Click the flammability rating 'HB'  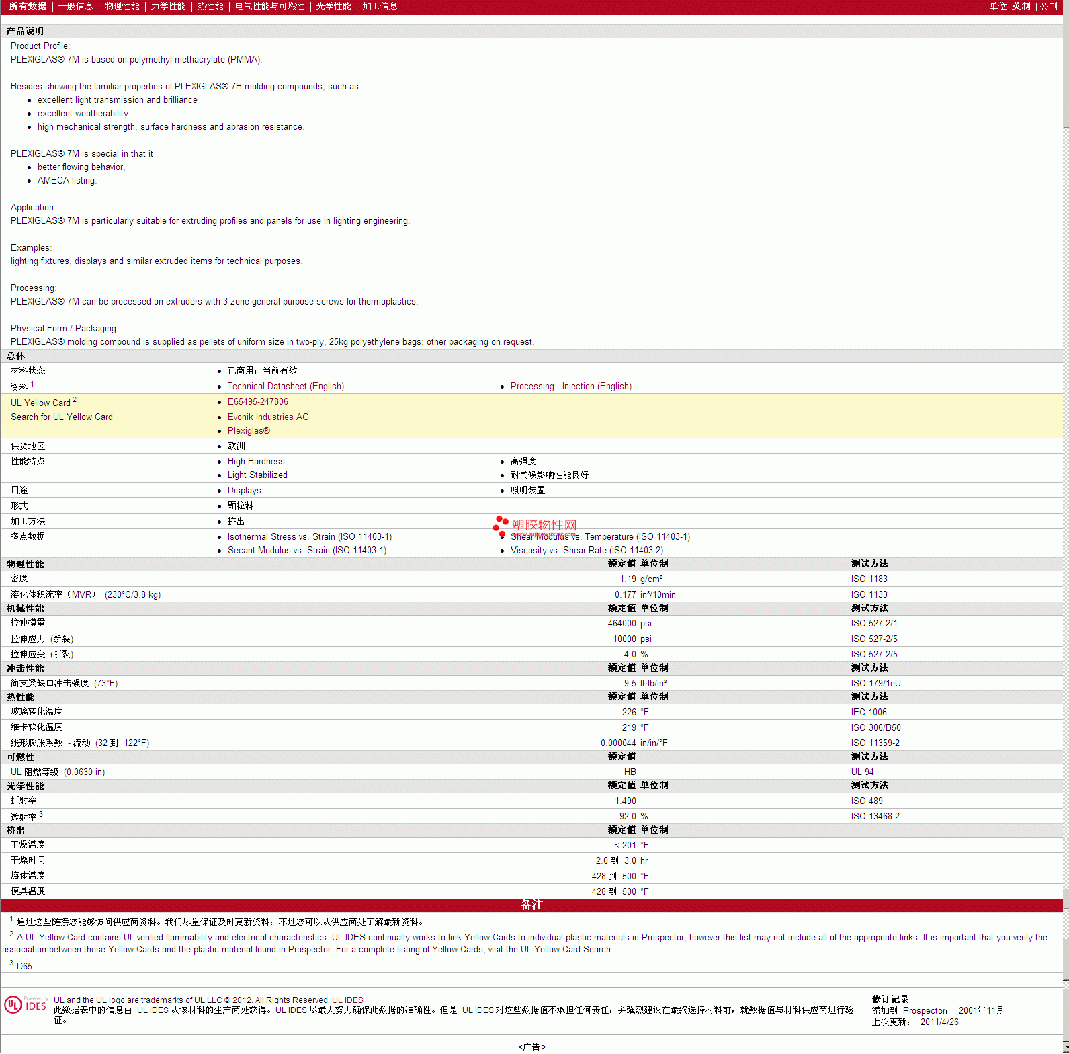(x=630, y=772)
